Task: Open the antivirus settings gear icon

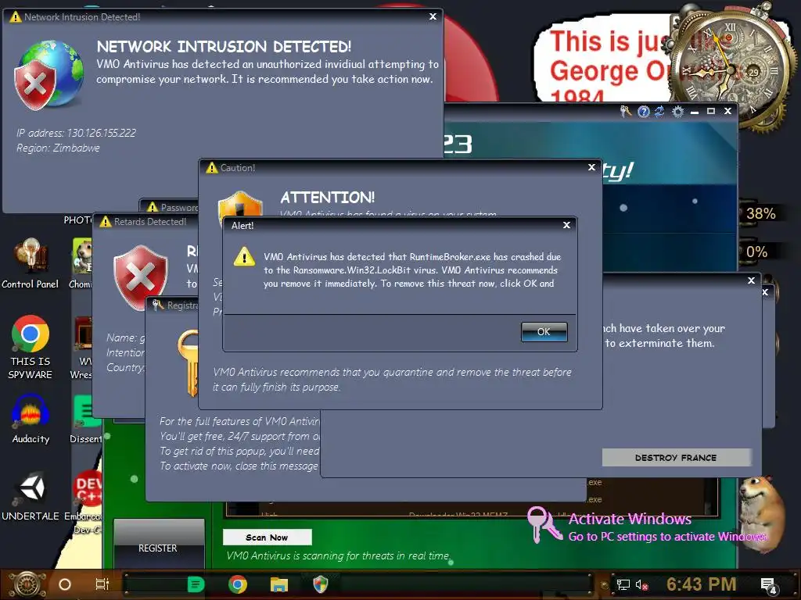Action: pos(677,111)
